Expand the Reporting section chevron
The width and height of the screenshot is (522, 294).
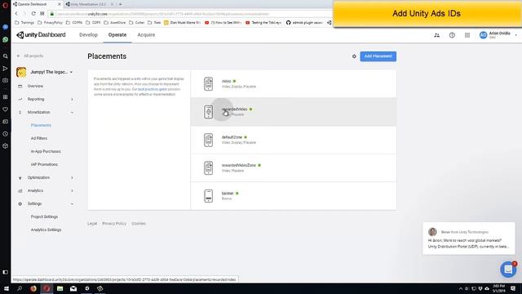tap(72, 99)
